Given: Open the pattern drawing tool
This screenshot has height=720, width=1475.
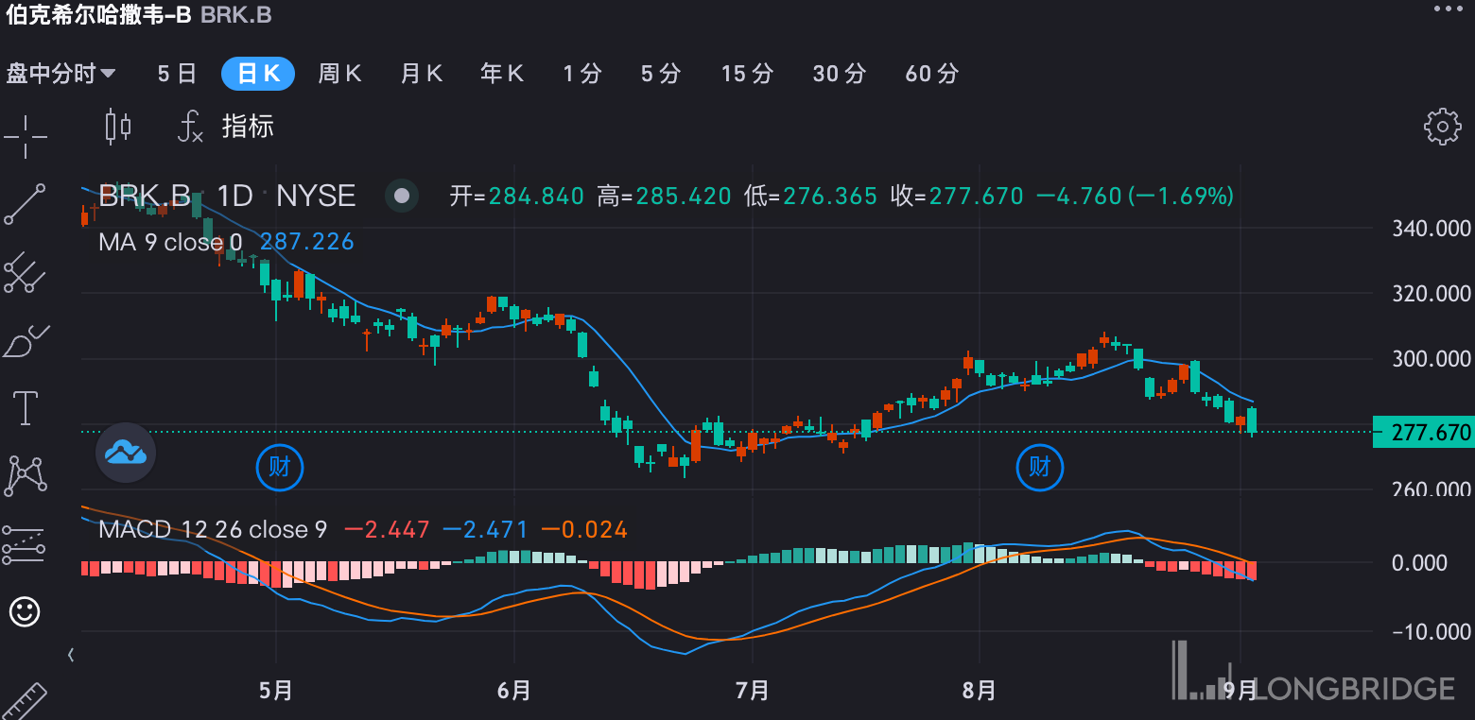Looking at the screenshot, I should point(25,475).
